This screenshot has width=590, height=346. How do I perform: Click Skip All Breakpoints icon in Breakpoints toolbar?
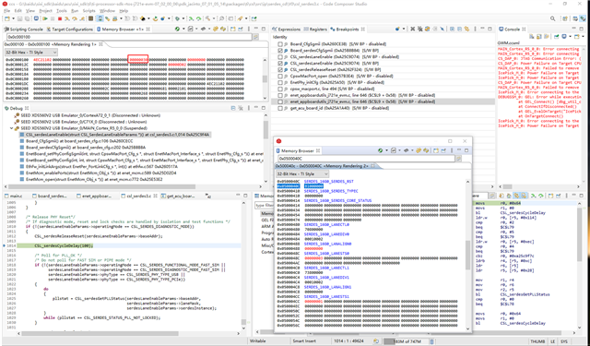(x=442, y=29)
